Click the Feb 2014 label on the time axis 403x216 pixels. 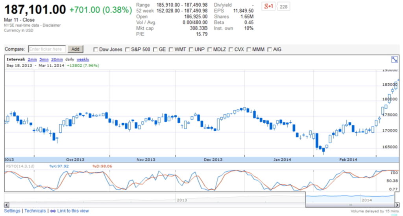[x=348, y=159]
